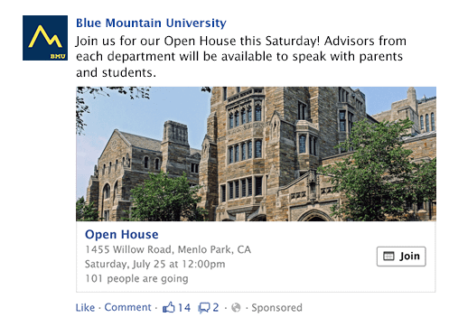
Task: View the 14 likes count
Action: 184,308
